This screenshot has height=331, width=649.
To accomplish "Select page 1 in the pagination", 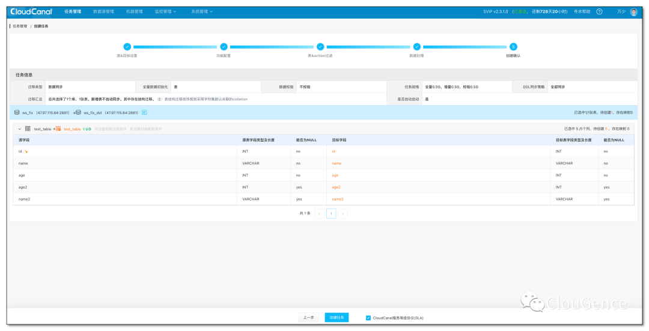I will coord(331,213).
